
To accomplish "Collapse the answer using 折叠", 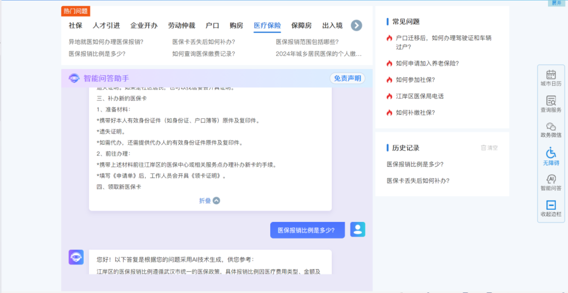I will [209, 200].
